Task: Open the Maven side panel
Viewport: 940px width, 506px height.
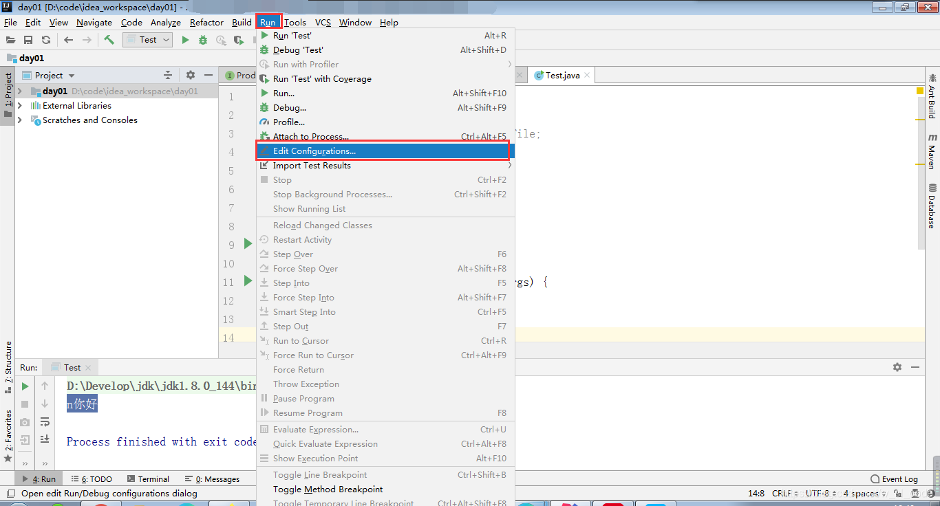Action: click(x=932, y=152)
